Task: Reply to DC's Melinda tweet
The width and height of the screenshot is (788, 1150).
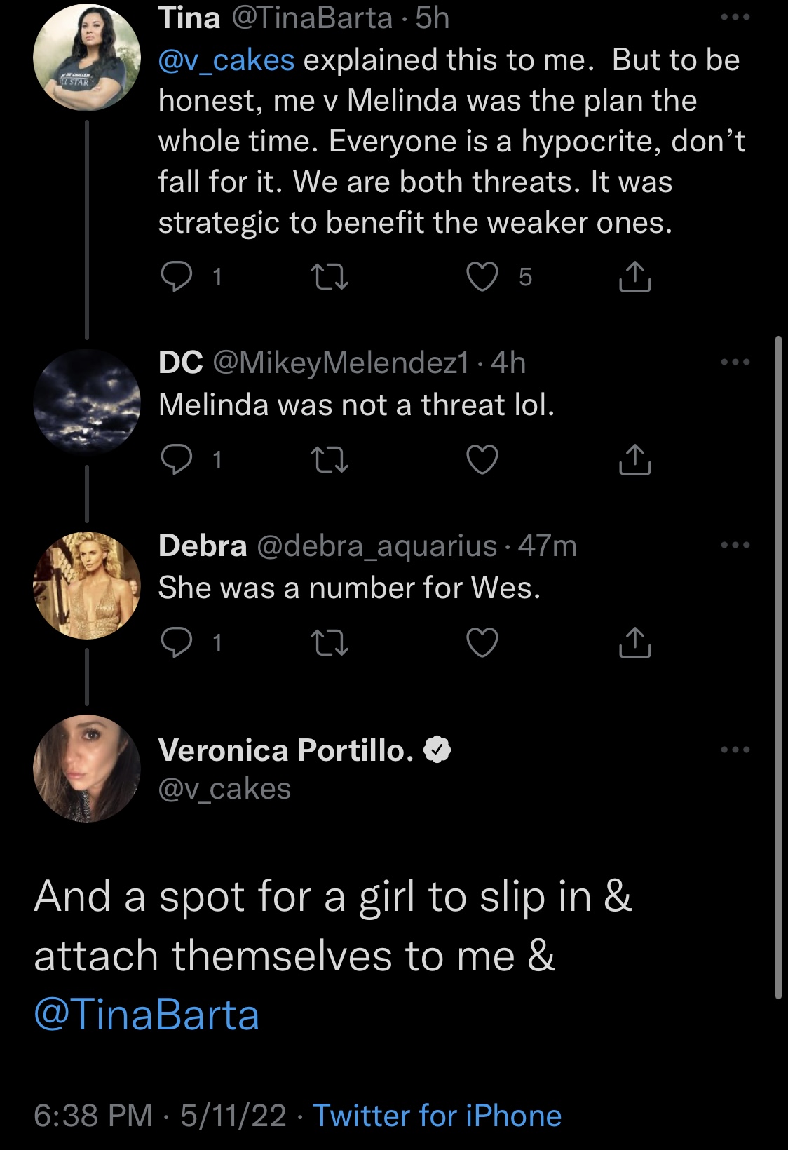Action: [x=176, y=459]
